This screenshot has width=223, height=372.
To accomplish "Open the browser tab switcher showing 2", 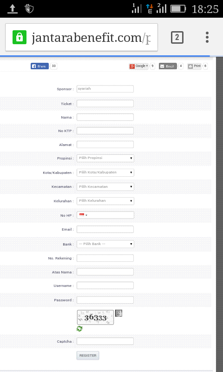I will pos(177,37).
